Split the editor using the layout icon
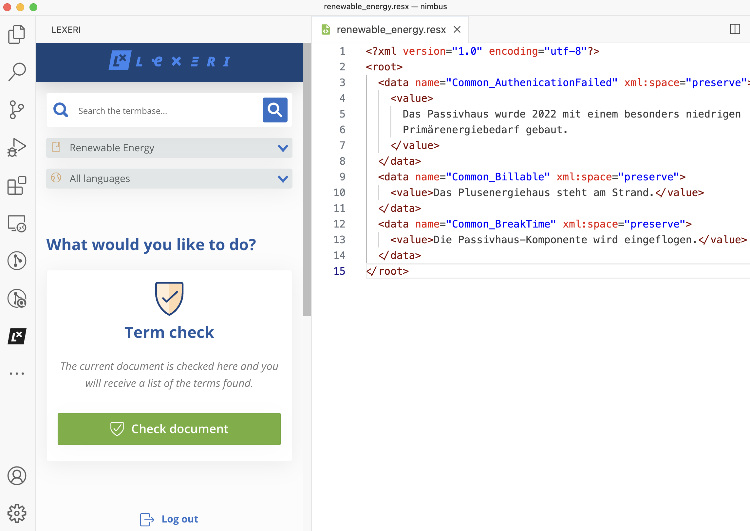The height and width of the screenshot is (531, 750). click(735, 29)
